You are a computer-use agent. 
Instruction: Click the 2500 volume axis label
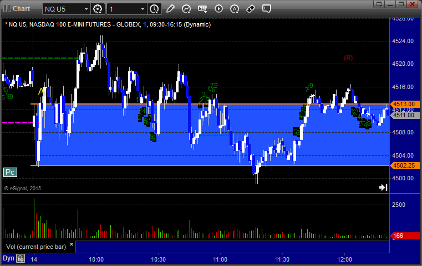pyautogui.click(x=399, y=205)
